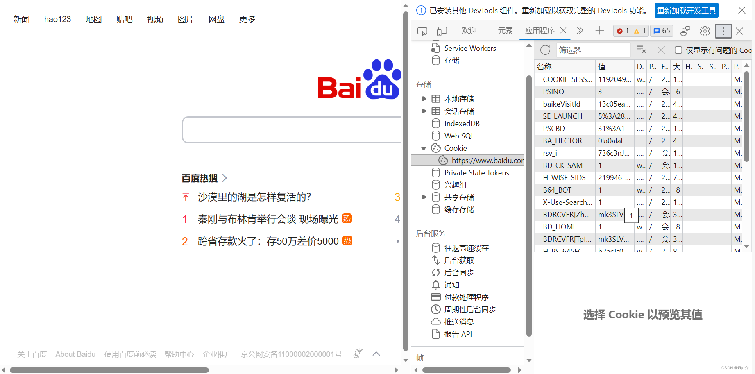This screenshot has height=374, width=755.
Task: Click the refresh cookies icon
Action: 545,50
